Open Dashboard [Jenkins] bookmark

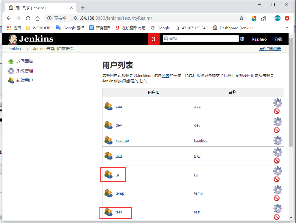tap(233, 28)
